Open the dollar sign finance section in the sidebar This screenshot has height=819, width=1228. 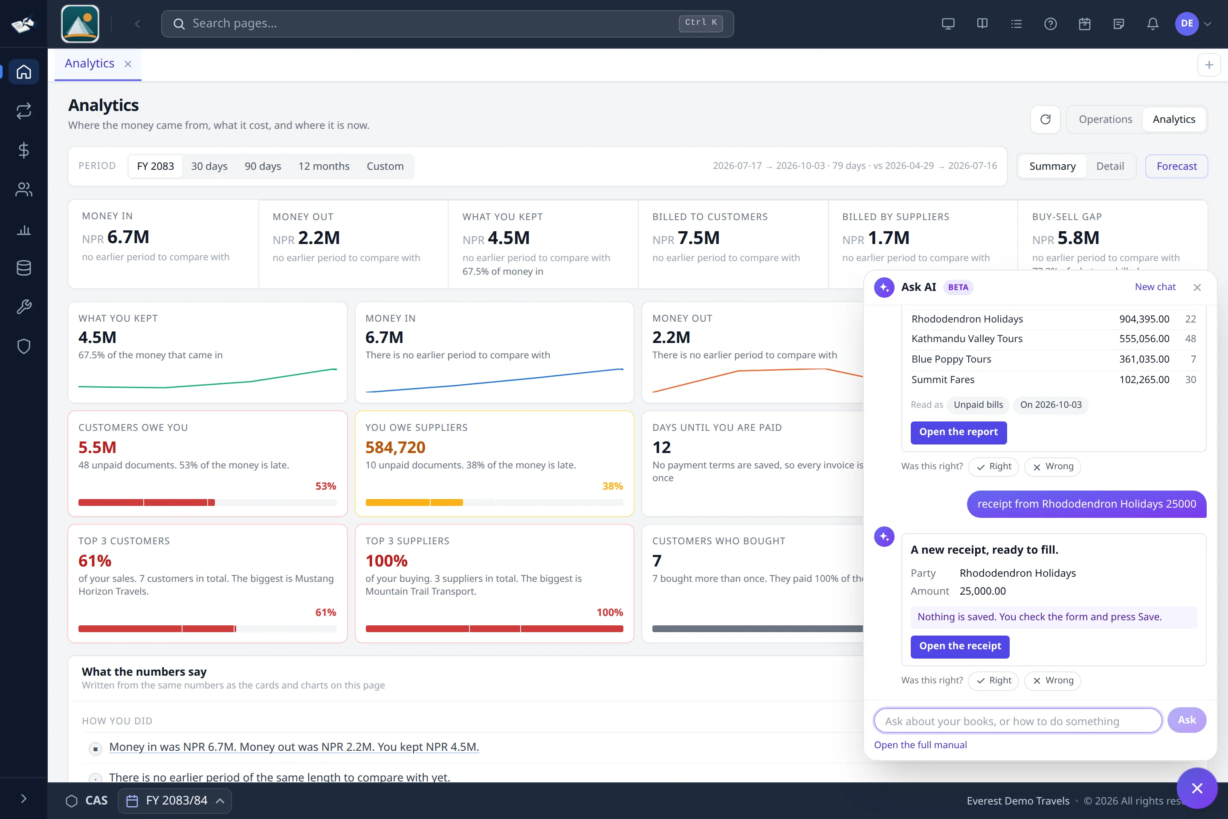(x=23, y=151)
